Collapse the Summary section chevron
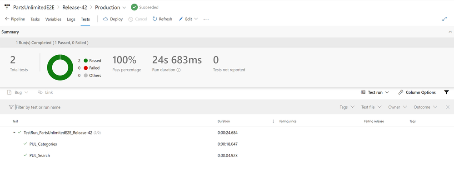The image size is (454, 172). coord(450,32)
